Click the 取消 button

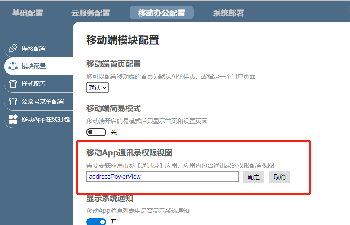(x=280, y=177)
